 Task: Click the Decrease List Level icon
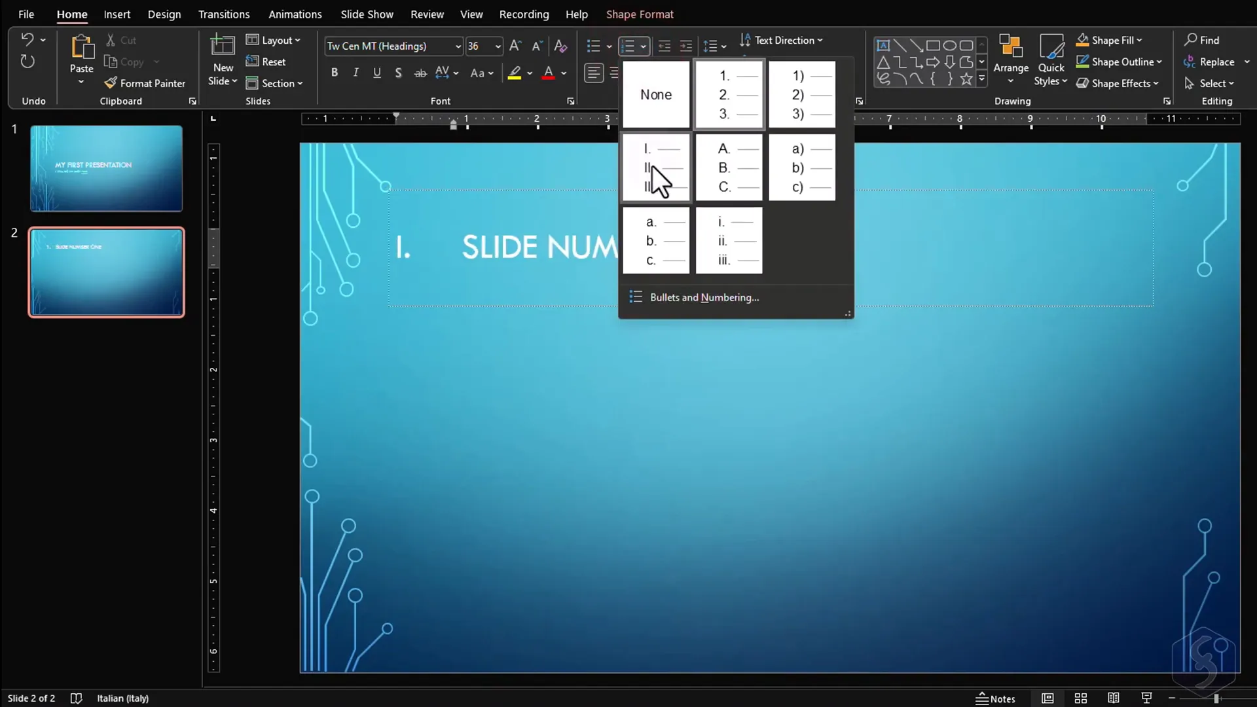click(x=665, y=46)
